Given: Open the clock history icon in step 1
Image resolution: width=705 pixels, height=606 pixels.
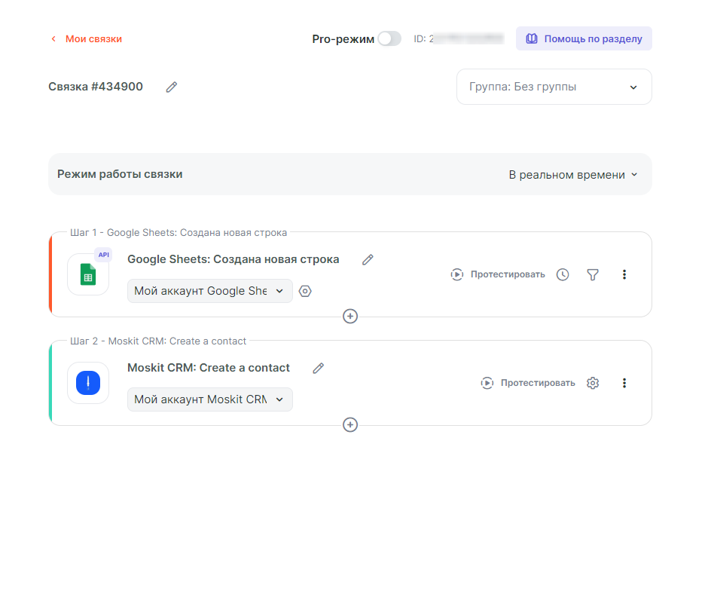Looking at the screenshot, I should click(563, 274).
